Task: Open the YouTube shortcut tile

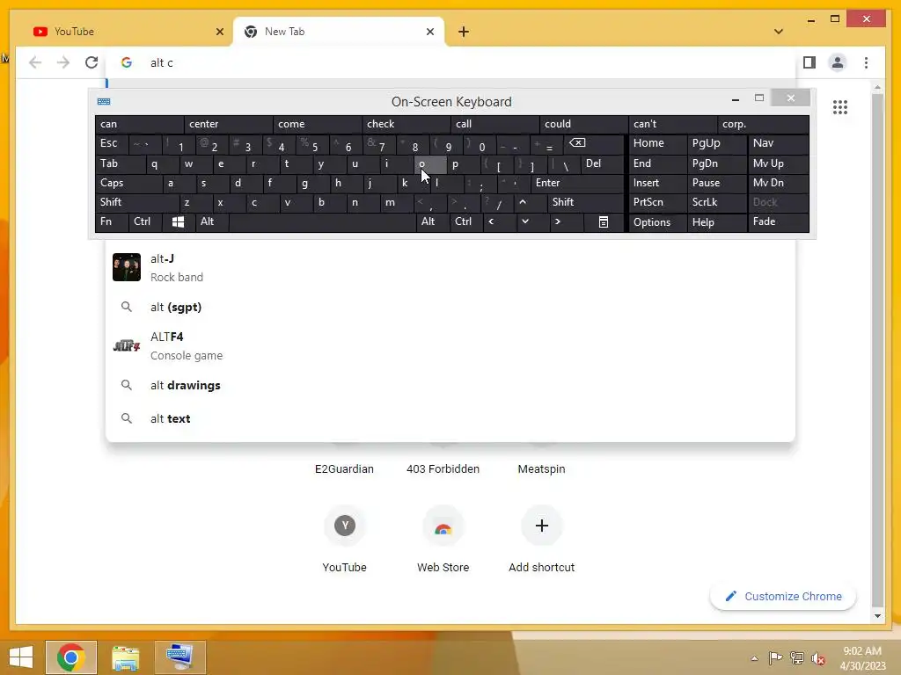Action: point(344,540)
